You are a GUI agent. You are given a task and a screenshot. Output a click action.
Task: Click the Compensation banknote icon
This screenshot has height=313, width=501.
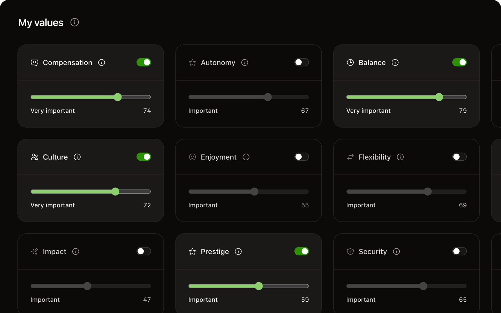pos(34,62)
